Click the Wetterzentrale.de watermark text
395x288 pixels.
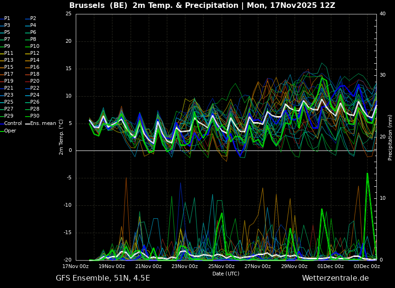click(336, 278)
